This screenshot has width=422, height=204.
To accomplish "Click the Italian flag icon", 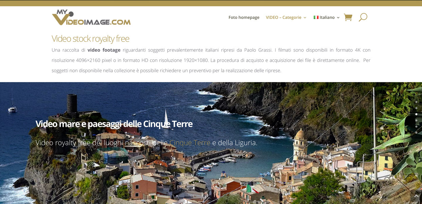I will click(316, 17).
